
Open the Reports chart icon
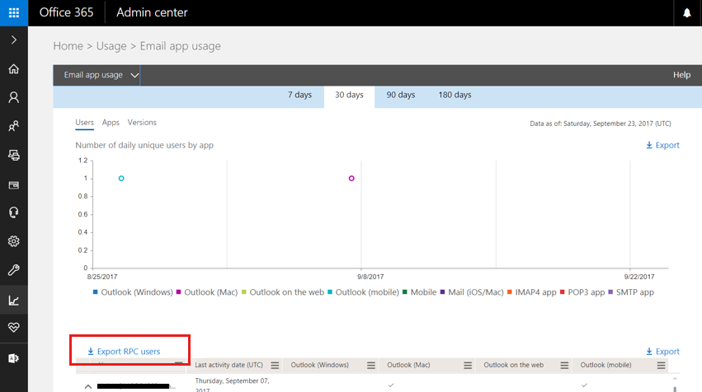(x=14, y=300)
